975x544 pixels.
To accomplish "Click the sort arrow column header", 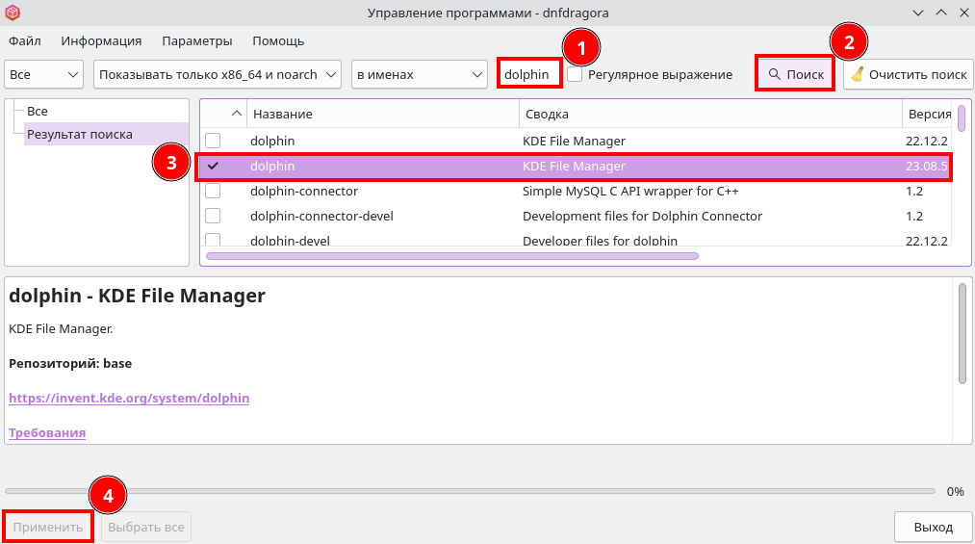I will 237,114.
